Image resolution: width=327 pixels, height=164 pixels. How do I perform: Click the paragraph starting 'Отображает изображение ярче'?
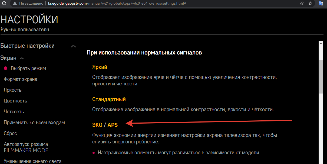(184, 81)
